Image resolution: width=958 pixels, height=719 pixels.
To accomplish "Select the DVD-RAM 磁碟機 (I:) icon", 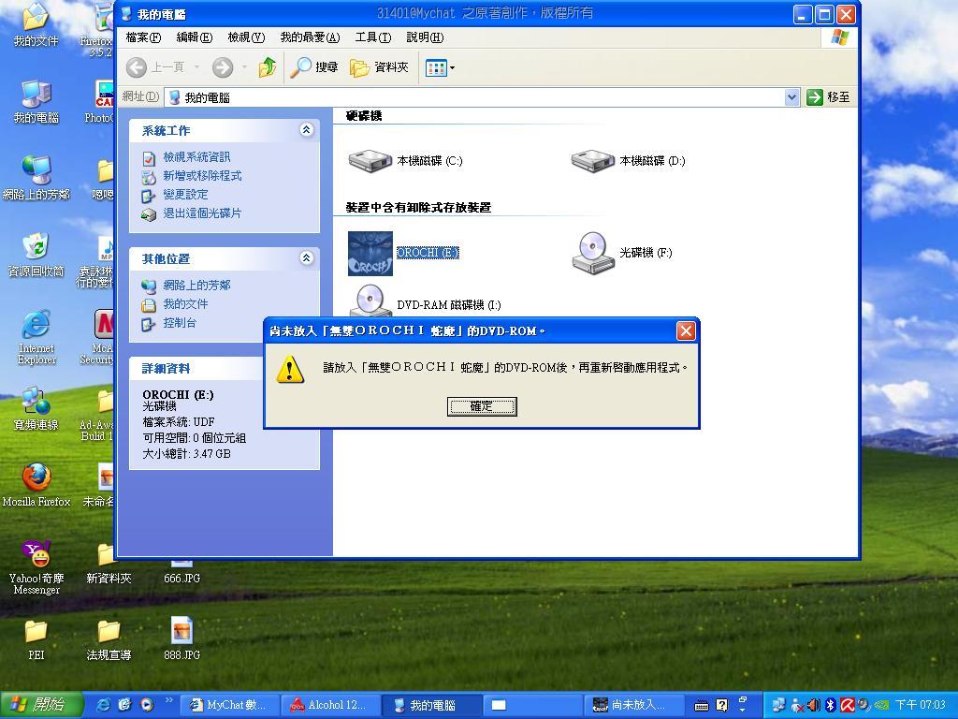I will [x=370, y=301].
